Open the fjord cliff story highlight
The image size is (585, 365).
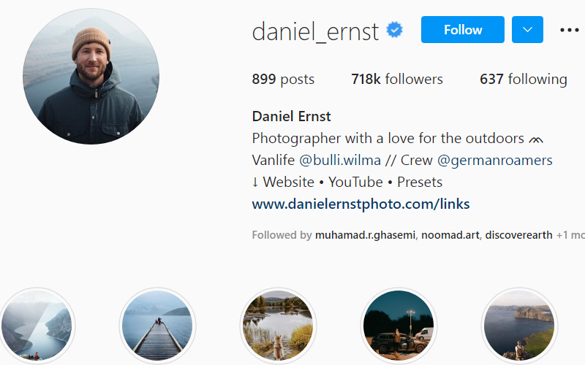pos(36,326)
